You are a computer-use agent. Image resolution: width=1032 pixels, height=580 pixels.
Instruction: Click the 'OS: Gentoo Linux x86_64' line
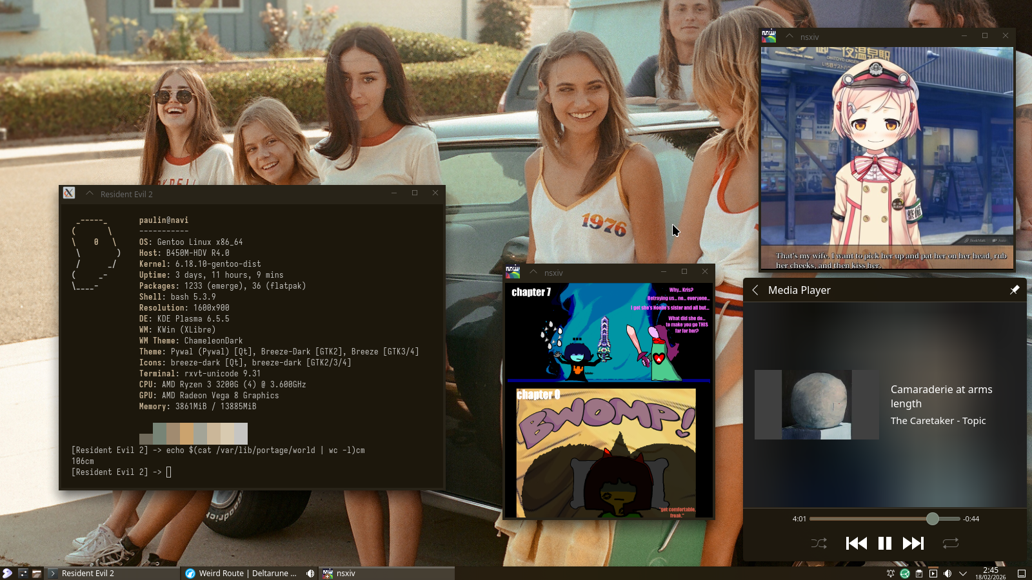(x=191, y=242)
